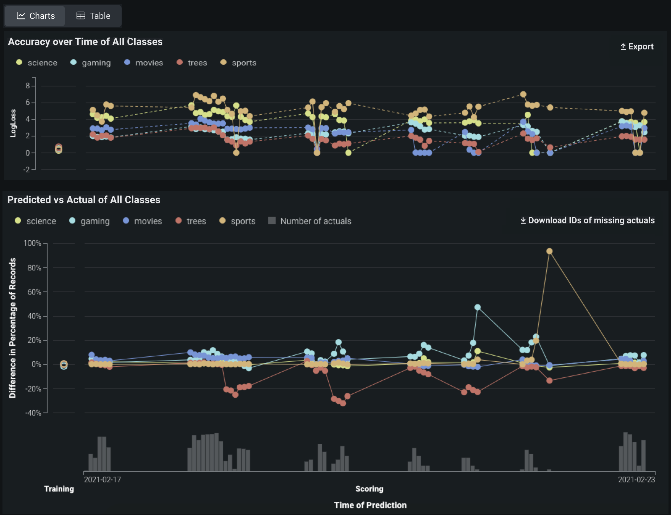Click the sports peak point near 95%
Screen dimensions: 671x515
tap(549, 251)
